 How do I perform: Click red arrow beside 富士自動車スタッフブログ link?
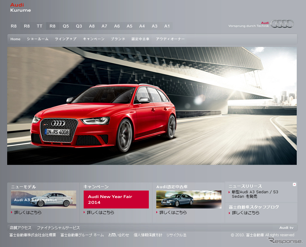pyautogui.click(x=229, y=213)
